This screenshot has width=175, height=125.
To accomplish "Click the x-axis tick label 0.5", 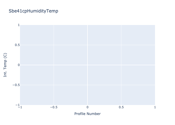I will 121,107.
